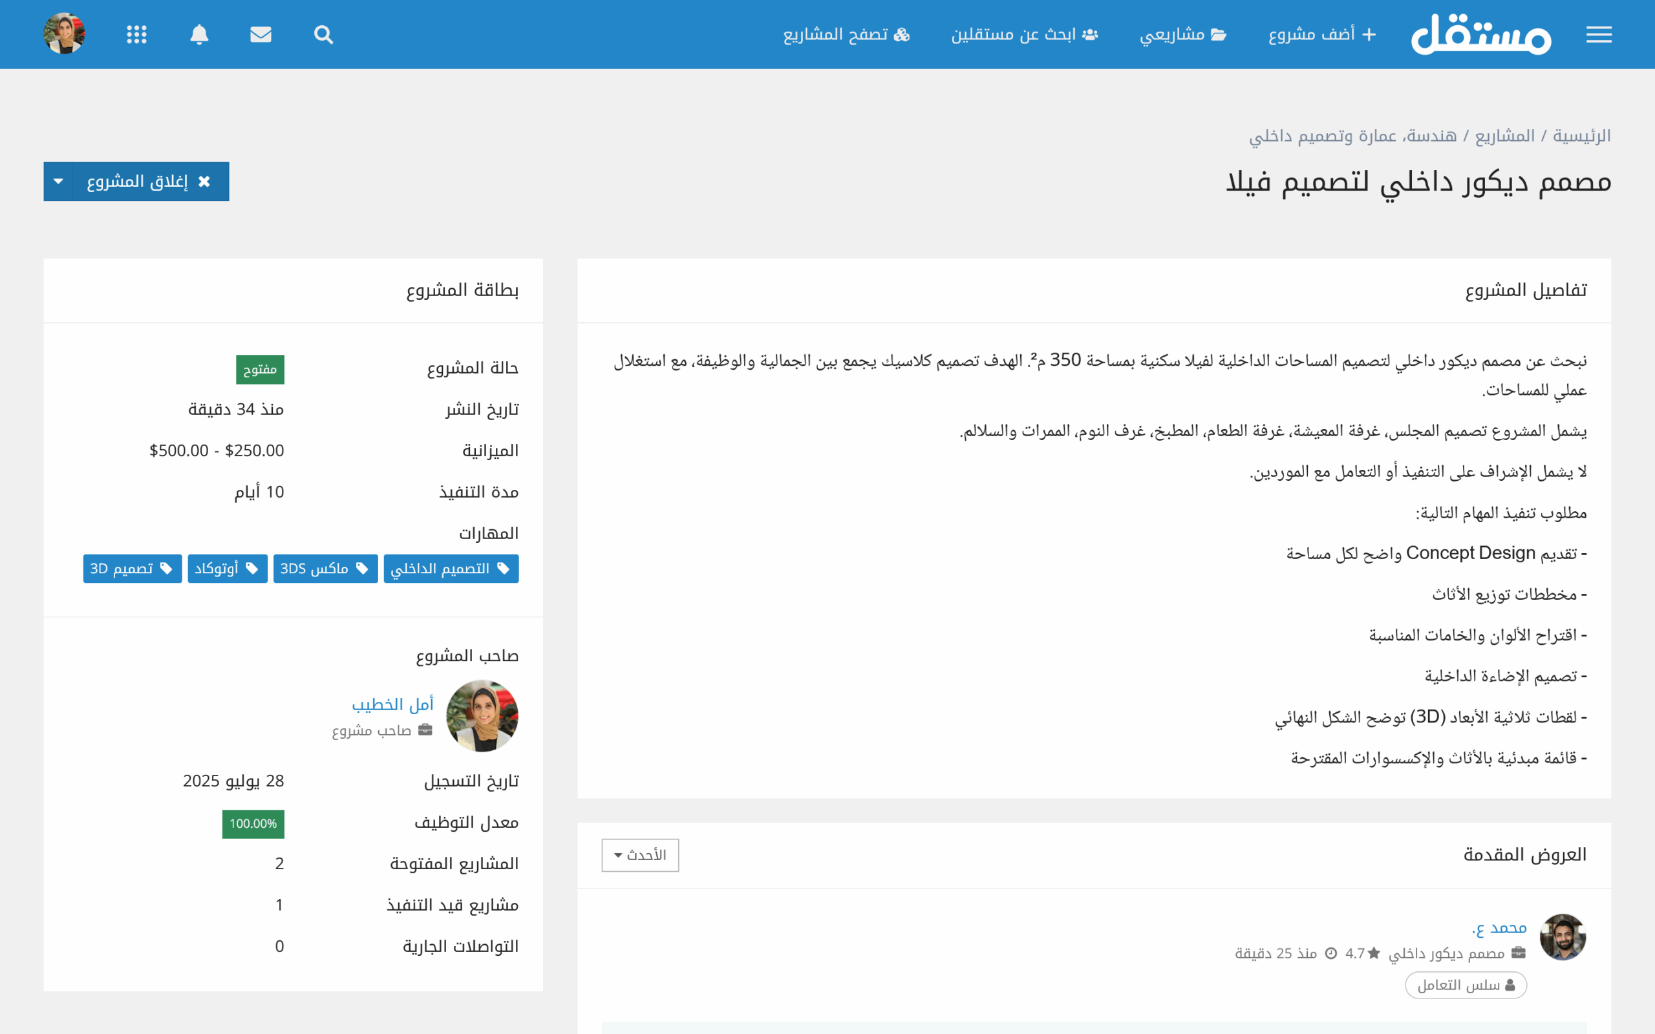
Task: Open the messages envelope icon
Action: point(261,34)
